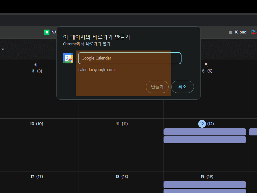The image size is (257, 193).
Task: Select date 11 (11) on calendar
Action: click(122, 124)
